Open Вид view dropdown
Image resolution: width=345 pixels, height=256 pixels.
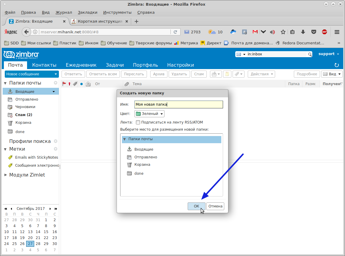click(x=332, y=74)
